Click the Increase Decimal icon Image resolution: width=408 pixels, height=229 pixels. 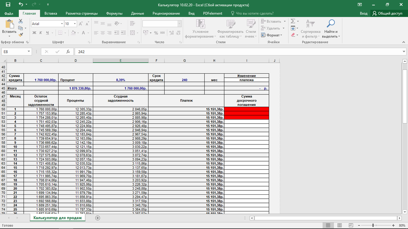(x=171, y=33)
